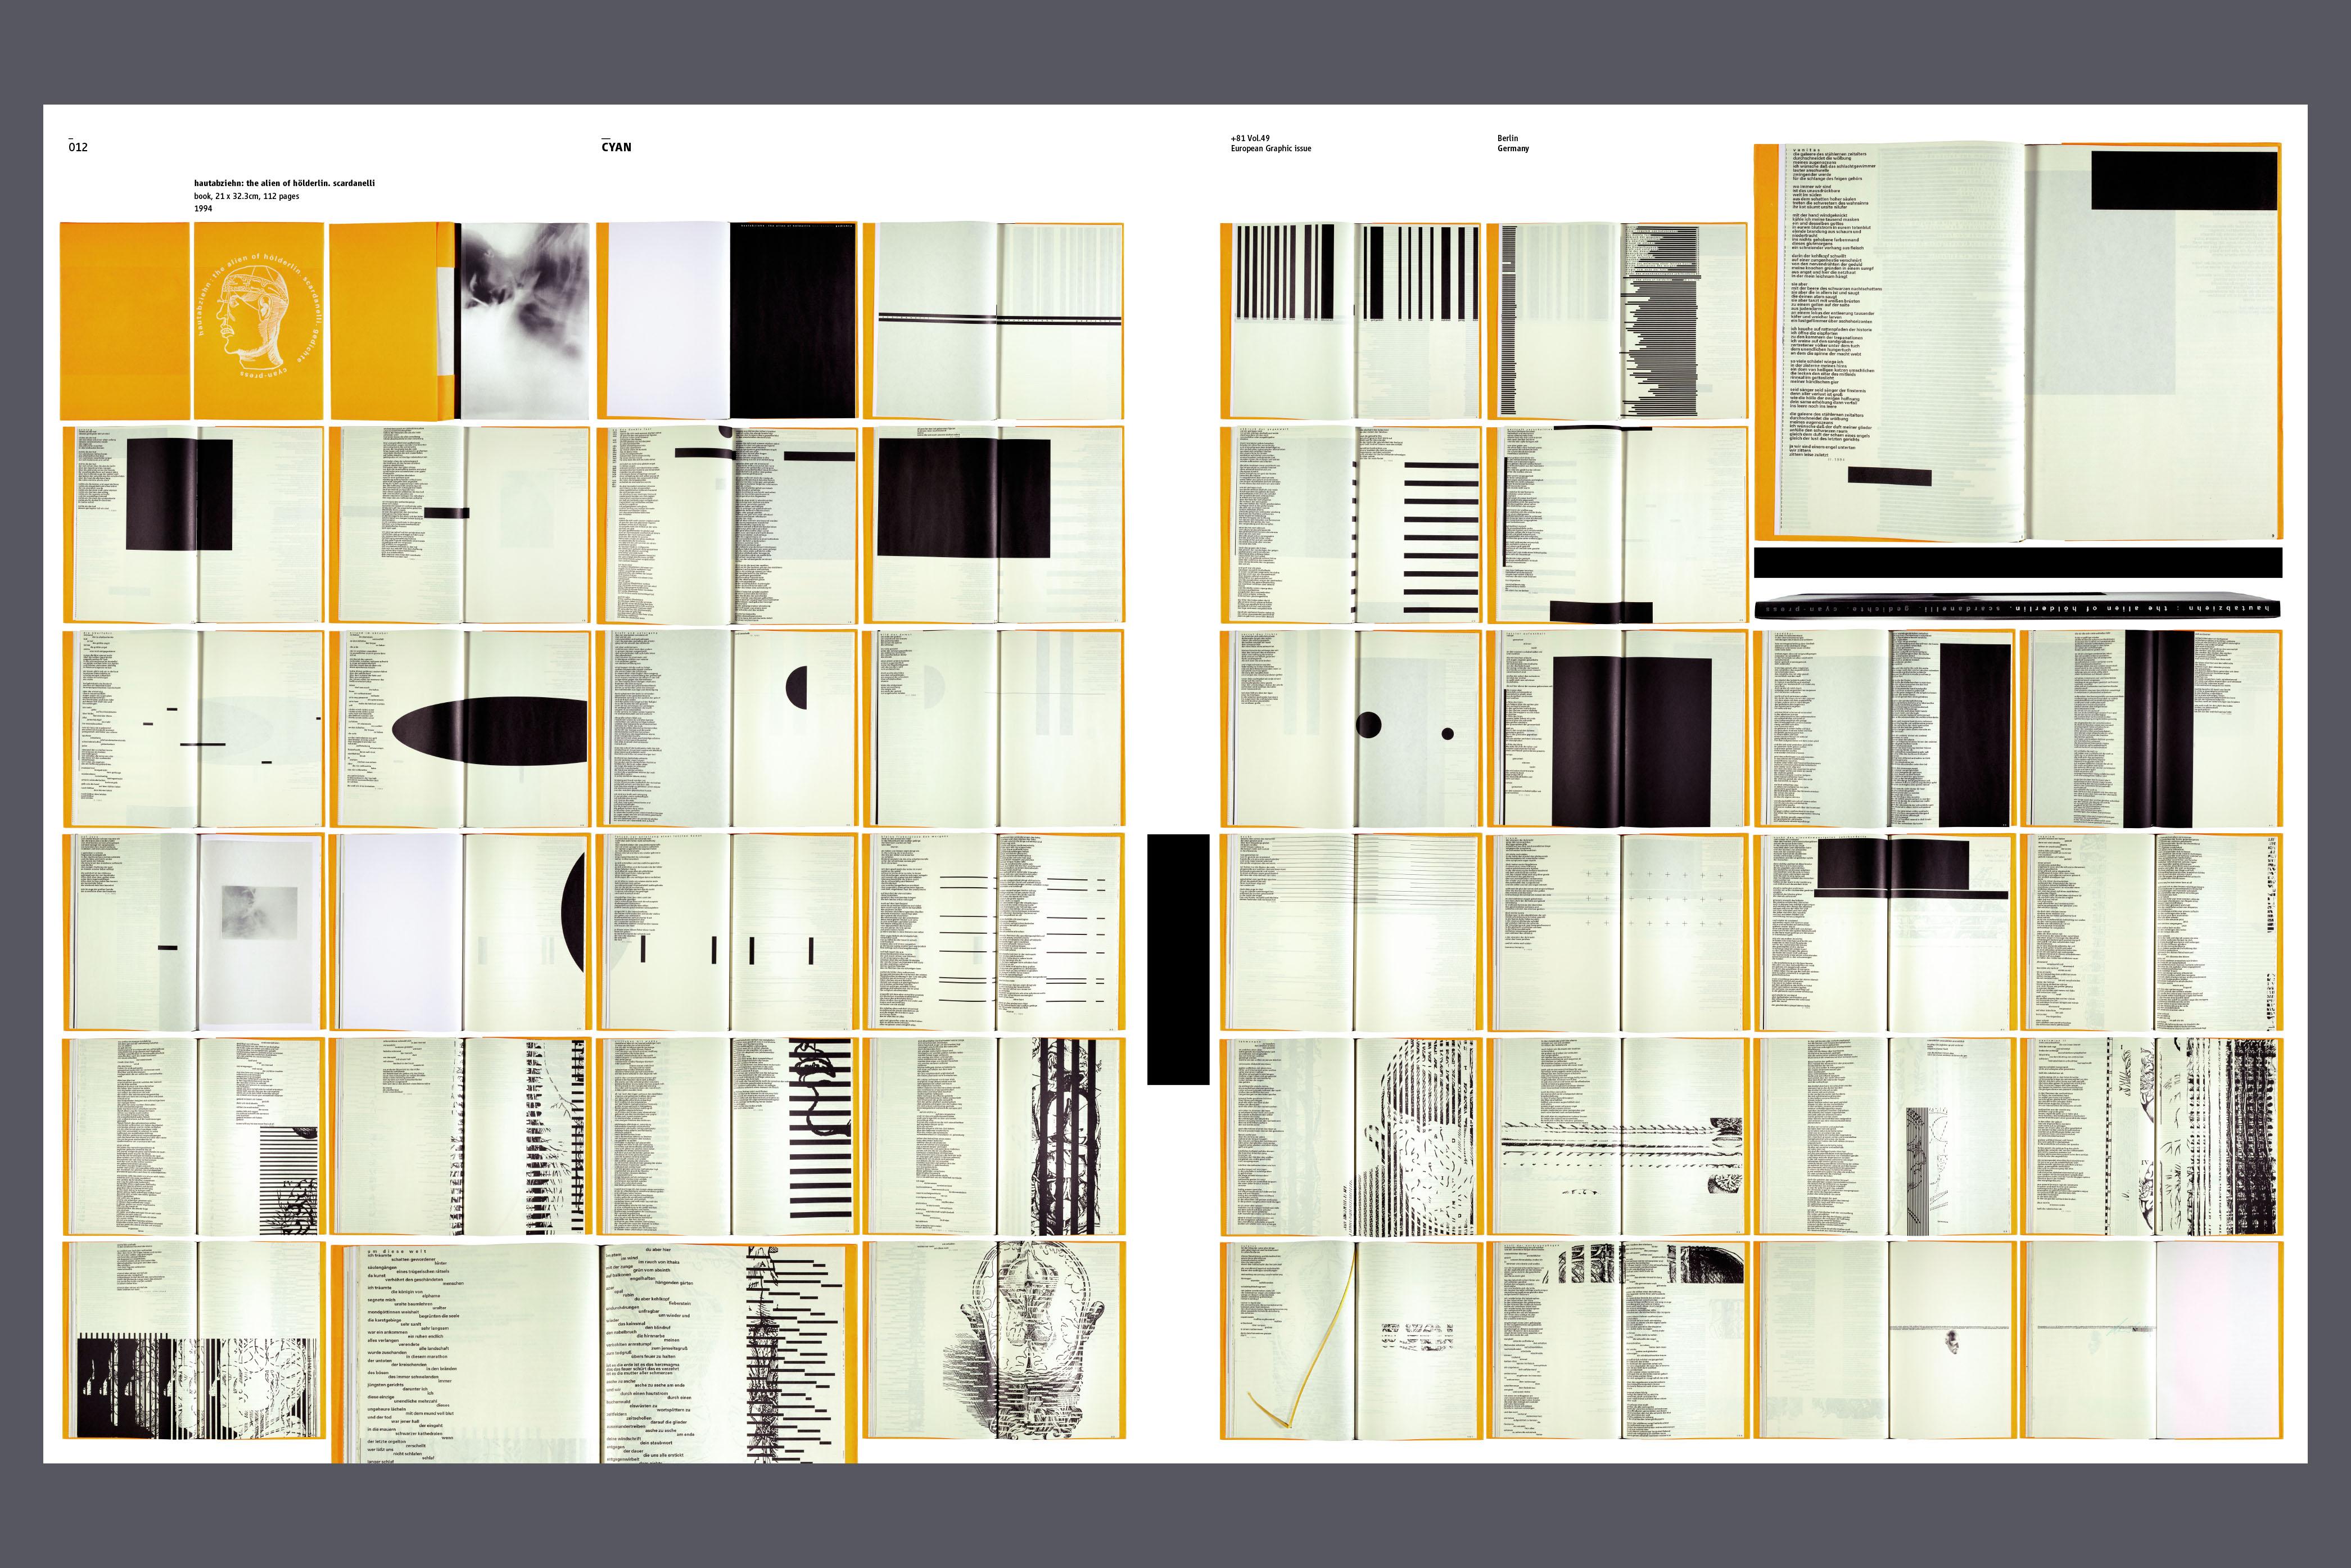Click the "European Graphic issue" text
This screenshot has height=1568, width=2351.
click(x=1270, y=149)
